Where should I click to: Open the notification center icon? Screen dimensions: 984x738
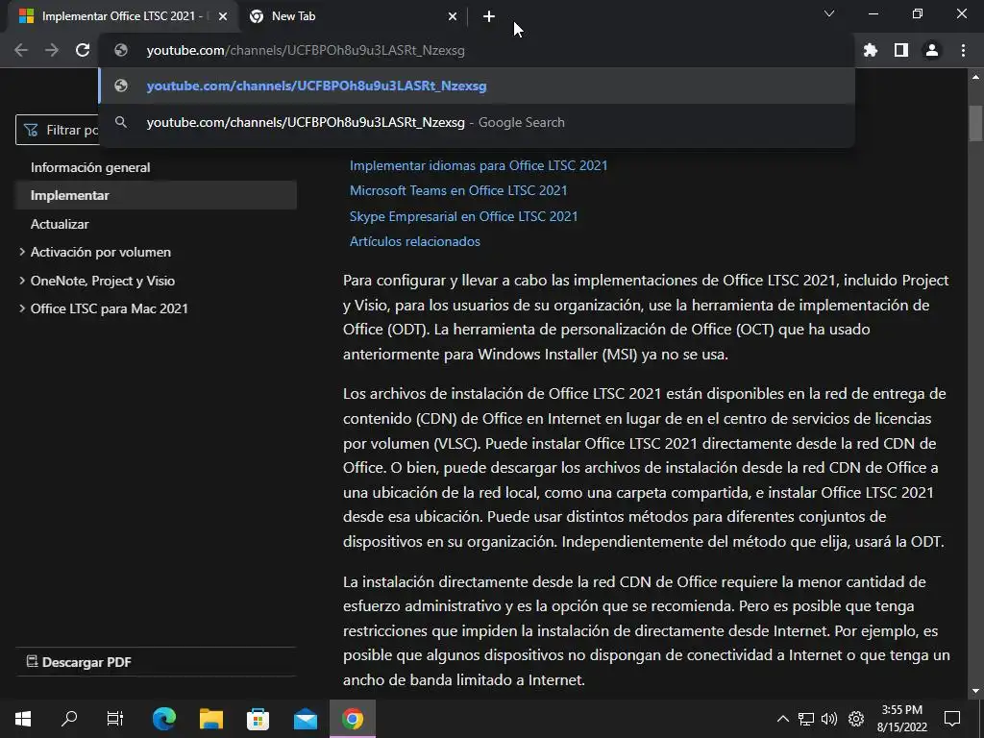click(x=952, y=719)
